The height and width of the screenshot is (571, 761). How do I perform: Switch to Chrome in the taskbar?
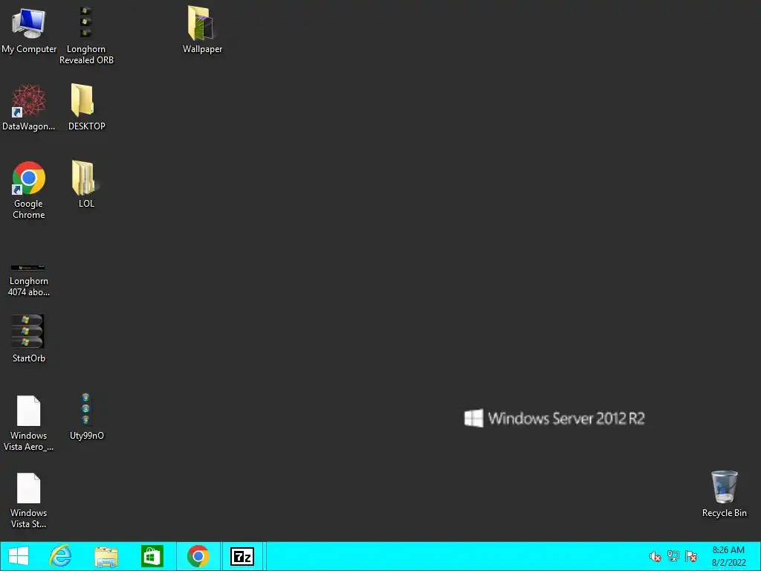click(198, 556)
